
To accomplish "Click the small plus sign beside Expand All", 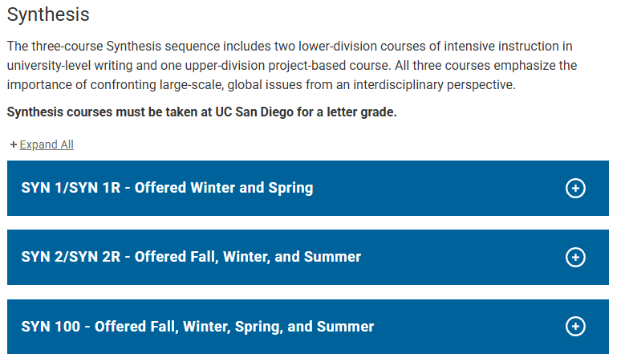I will [14, 144].
